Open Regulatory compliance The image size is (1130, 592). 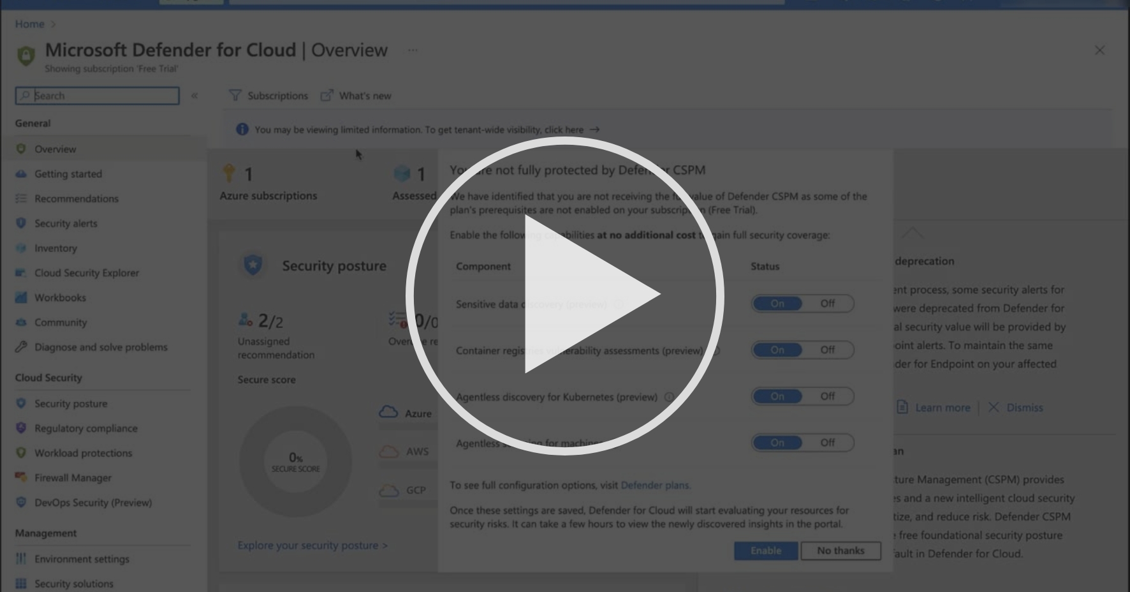click(85, 428)
